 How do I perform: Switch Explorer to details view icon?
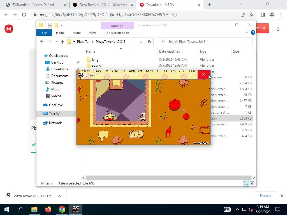click(x=246, y=183)
